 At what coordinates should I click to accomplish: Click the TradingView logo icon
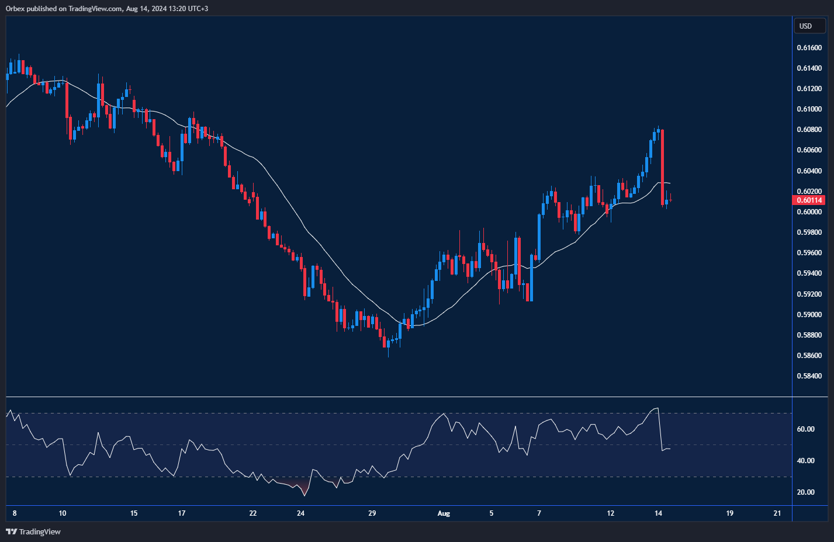(11, 531)
